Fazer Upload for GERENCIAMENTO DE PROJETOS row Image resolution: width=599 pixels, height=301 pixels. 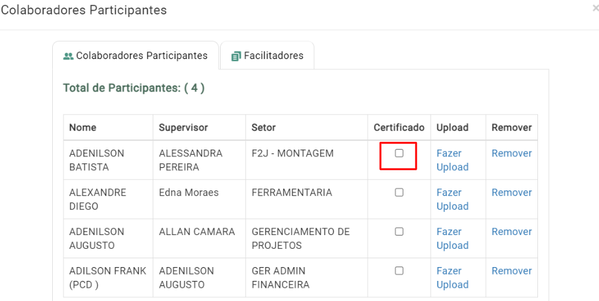(453, 238)
